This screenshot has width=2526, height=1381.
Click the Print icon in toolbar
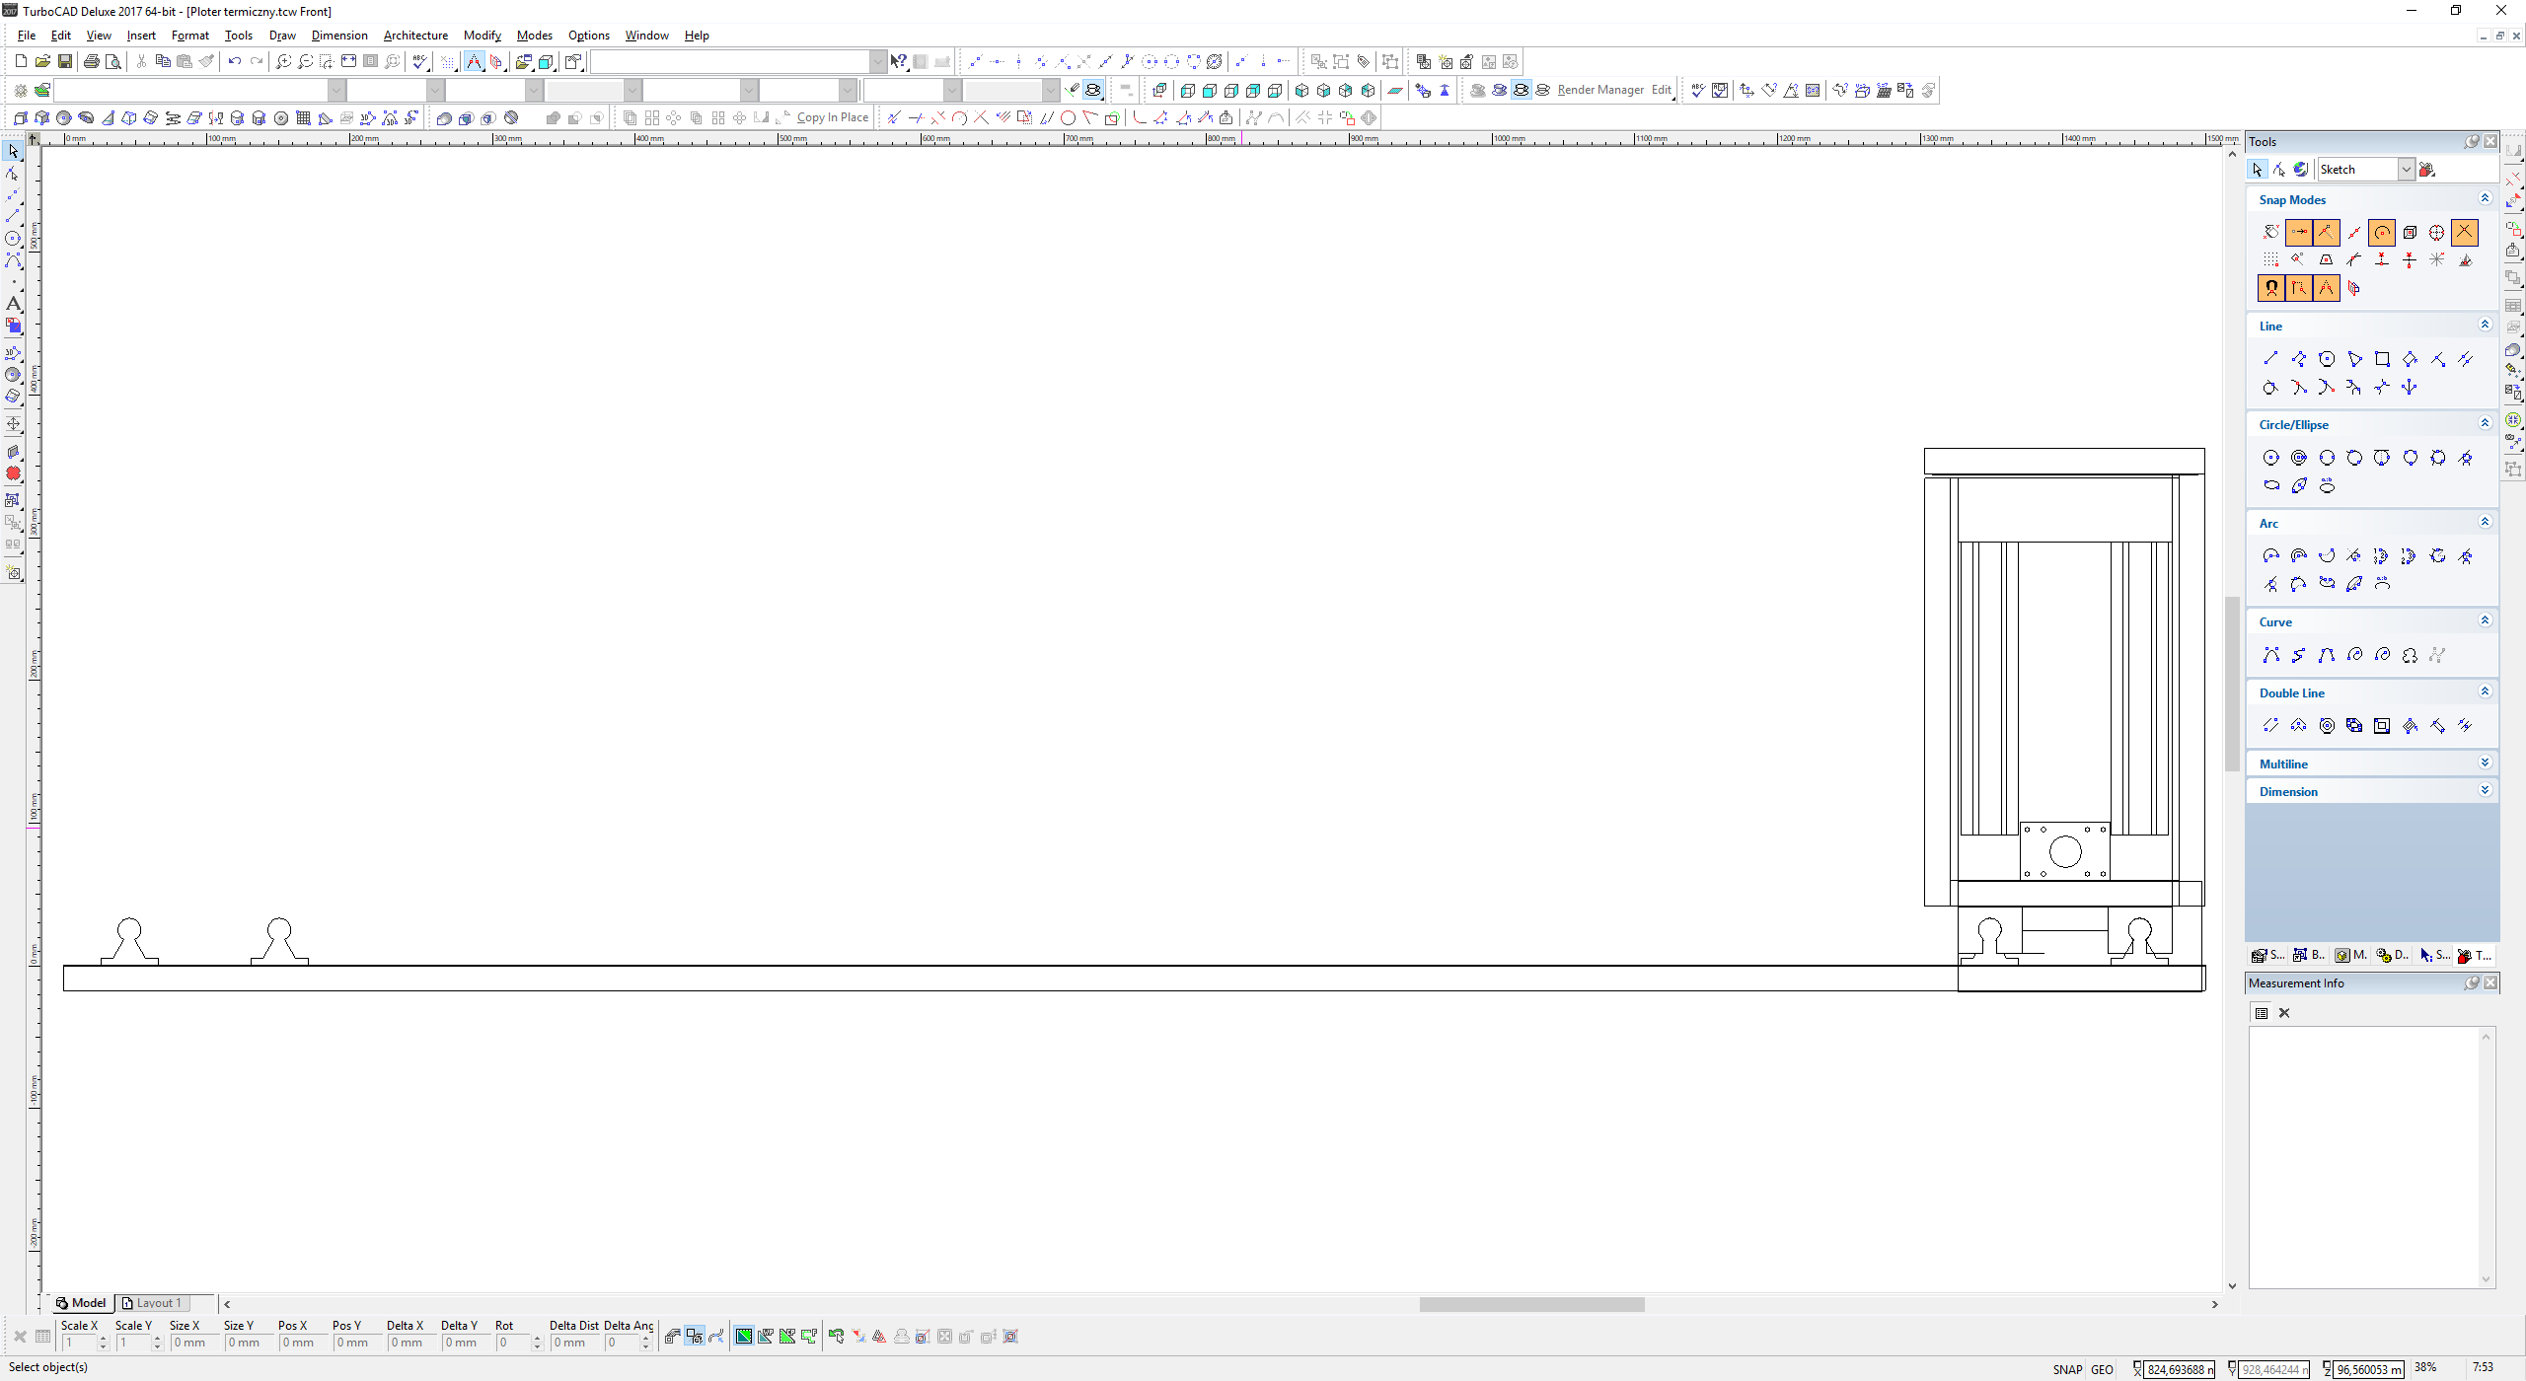coord(92,61)
